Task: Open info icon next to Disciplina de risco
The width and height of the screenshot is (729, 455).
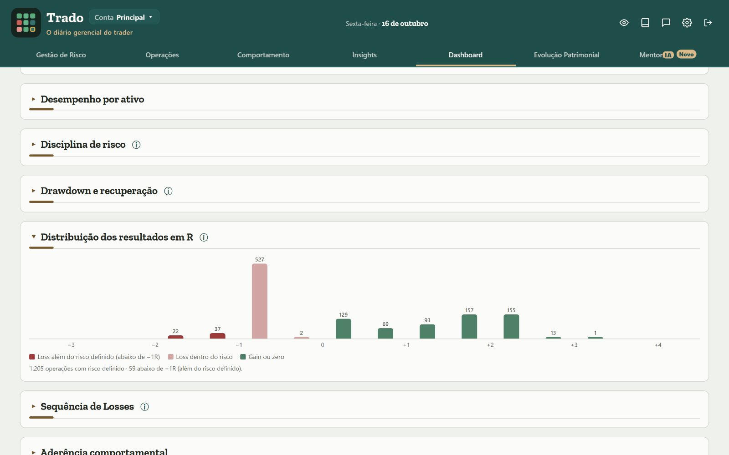Action: click(136, 145)
